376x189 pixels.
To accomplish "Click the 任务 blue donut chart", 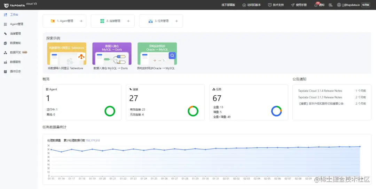I will click(276, 111).
